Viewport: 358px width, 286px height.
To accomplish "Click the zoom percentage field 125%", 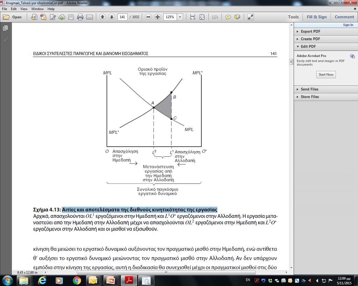I will click(x=170, y=17).
